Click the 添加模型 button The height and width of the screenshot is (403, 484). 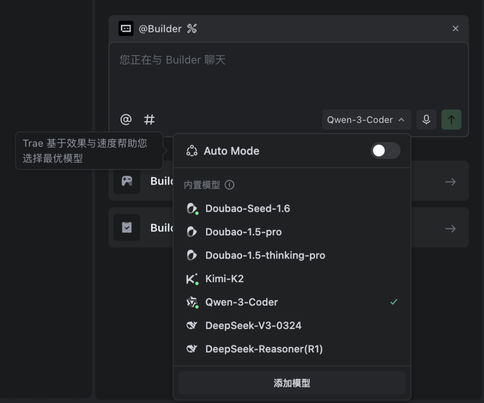[292, 383]
